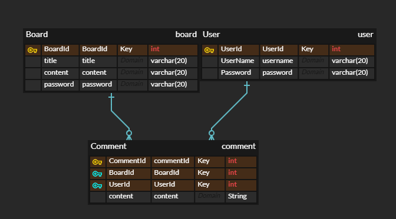The height and width of the screenshot is (219, 396).
Task: Click the UserId primary key icon in User table
Action: pyautogui.click(x=209, y=50)
